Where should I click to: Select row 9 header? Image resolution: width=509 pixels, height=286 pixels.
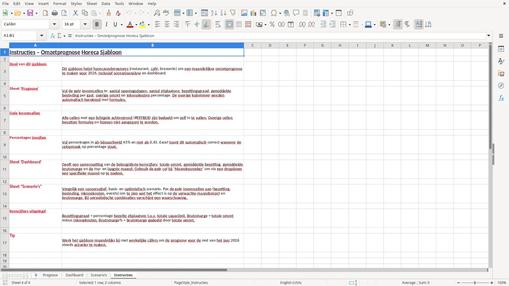pos(5,145)
